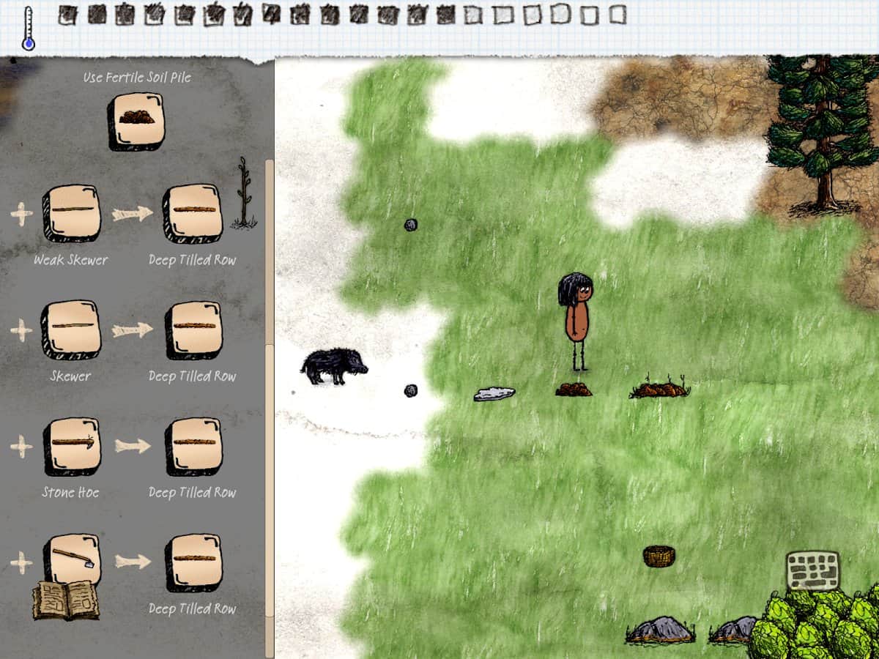Open the recipe book icon
Viewport: 879px width, 659px height.
click(x=66, y=600)
